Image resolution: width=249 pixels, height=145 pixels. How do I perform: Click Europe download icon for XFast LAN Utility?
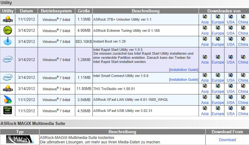(218, 97)
